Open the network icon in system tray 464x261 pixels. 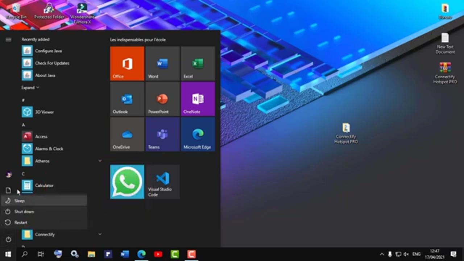tap(398, 254)
